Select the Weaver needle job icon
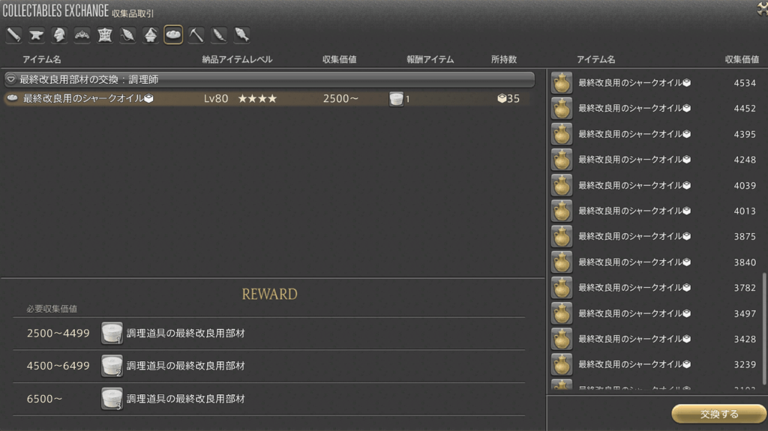 pyautogui.click(x=127, y=34)
